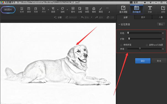Adjust the 彩色 color slider handle

click(x=128, y=33)
